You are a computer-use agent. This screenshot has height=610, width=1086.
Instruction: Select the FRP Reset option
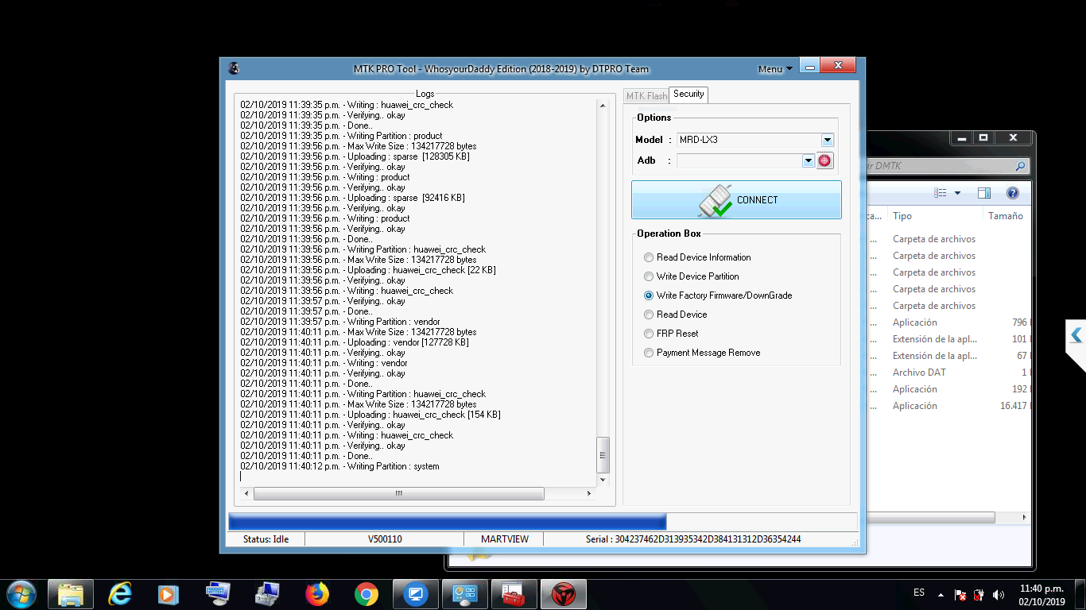[x=671, y=334]
